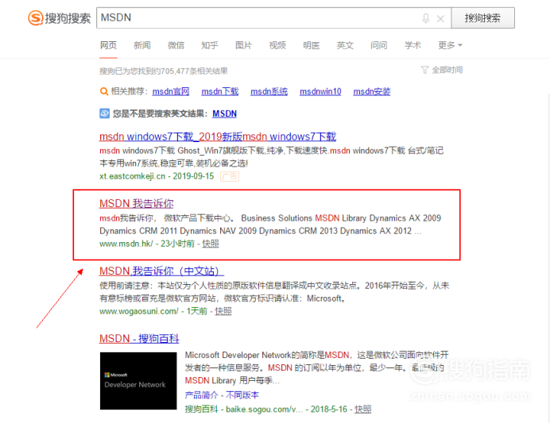The height and width of the screenshot is (423, 550).
Task: Open the 知乎 tab
Action: (210, 45)
